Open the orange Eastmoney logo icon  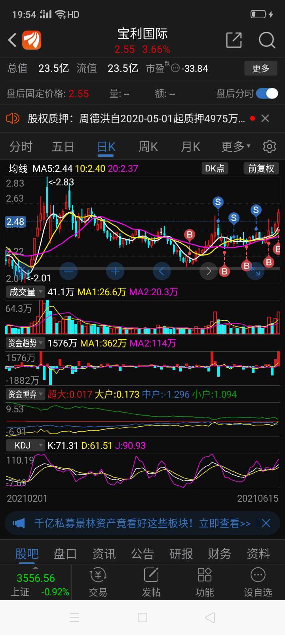click(32, 40)
